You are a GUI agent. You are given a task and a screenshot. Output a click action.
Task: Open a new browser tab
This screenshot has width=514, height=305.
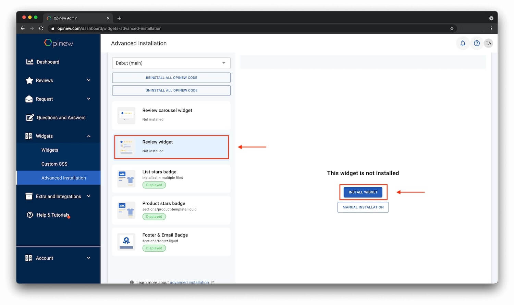click(x=119, y=18)
